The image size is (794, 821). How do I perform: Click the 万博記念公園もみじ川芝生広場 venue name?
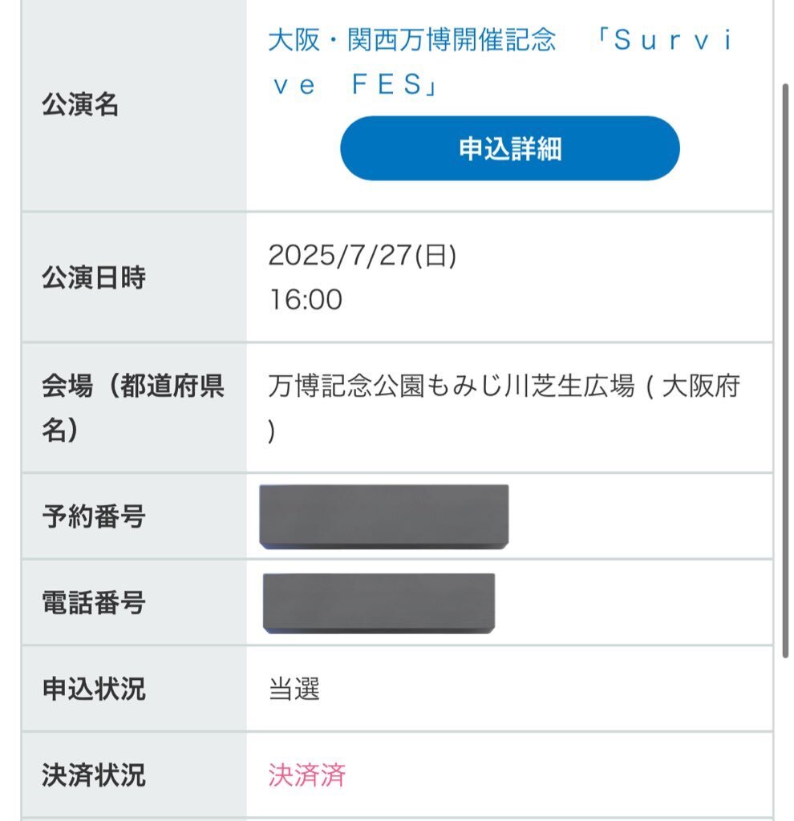tap(451, 386)
